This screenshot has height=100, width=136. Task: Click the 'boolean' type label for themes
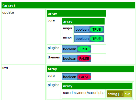70,58
